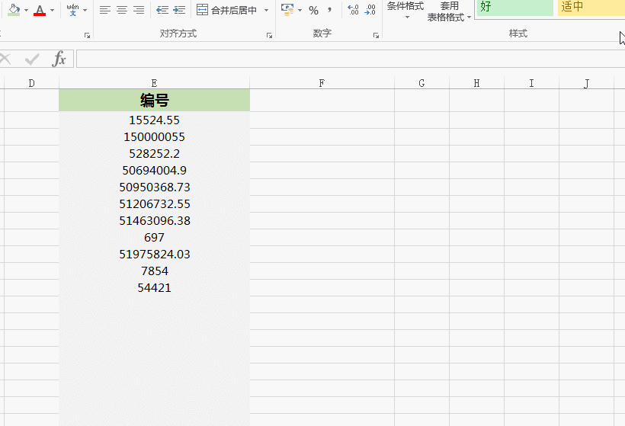Image resolution: width=625 pixels, height=426 pixels.
Task: Click the increase decimal places icon
Action: [x=353, y=10]
